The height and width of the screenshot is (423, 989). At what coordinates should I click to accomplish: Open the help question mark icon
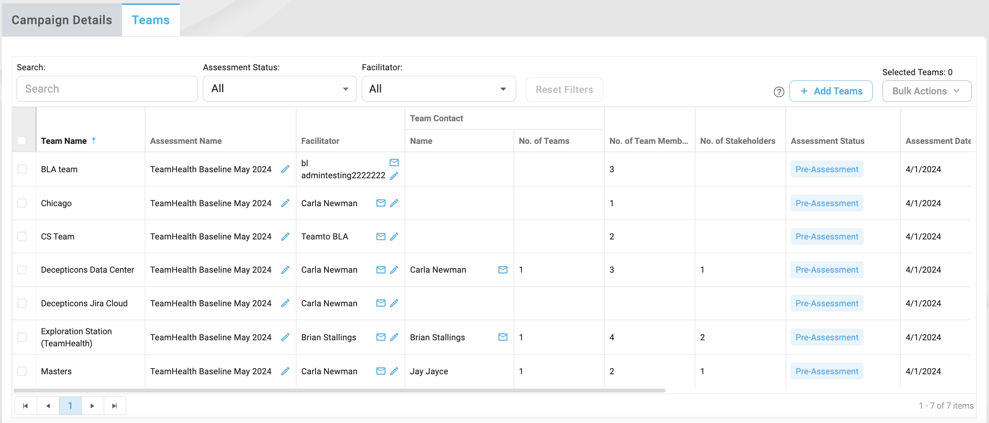point(779,92)
